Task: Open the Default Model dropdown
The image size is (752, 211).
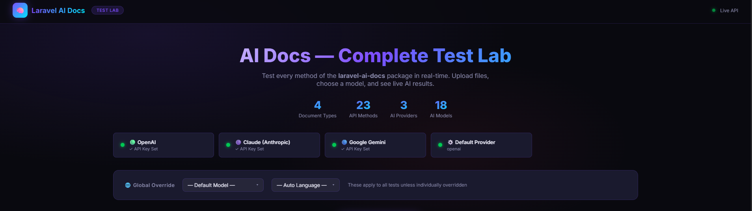Action: click(x=223, y=185)
